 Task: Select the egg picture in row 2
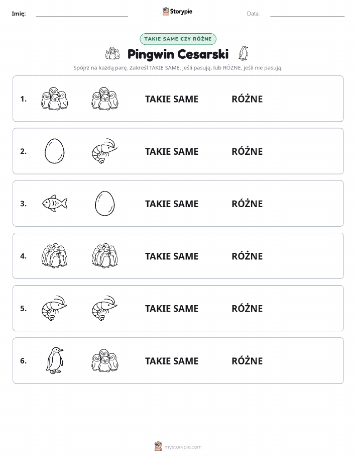[54, 151]
